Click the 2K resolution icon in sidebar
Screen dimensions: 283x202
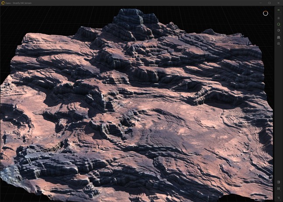[279, 10]
